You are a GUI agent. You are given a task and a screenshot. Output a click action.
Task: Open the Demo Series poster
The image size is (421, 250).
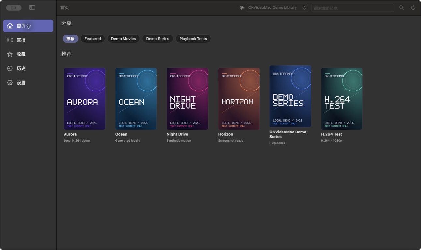(x=290, y=96)
